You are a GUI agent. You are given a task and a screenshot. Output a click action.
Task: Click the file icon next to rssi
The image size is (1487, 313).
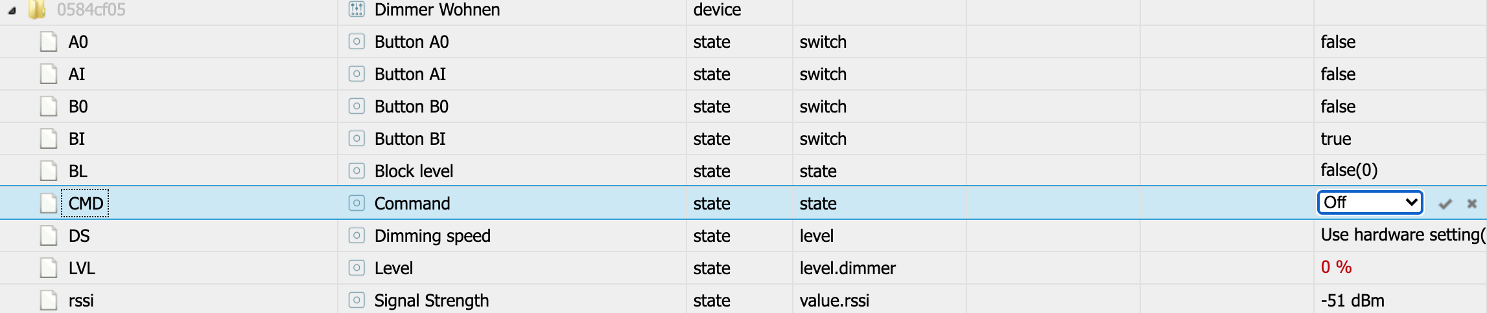click(49, 301)
